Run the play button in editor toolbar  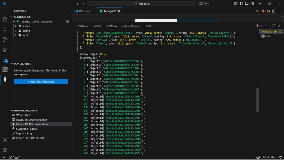257,11
